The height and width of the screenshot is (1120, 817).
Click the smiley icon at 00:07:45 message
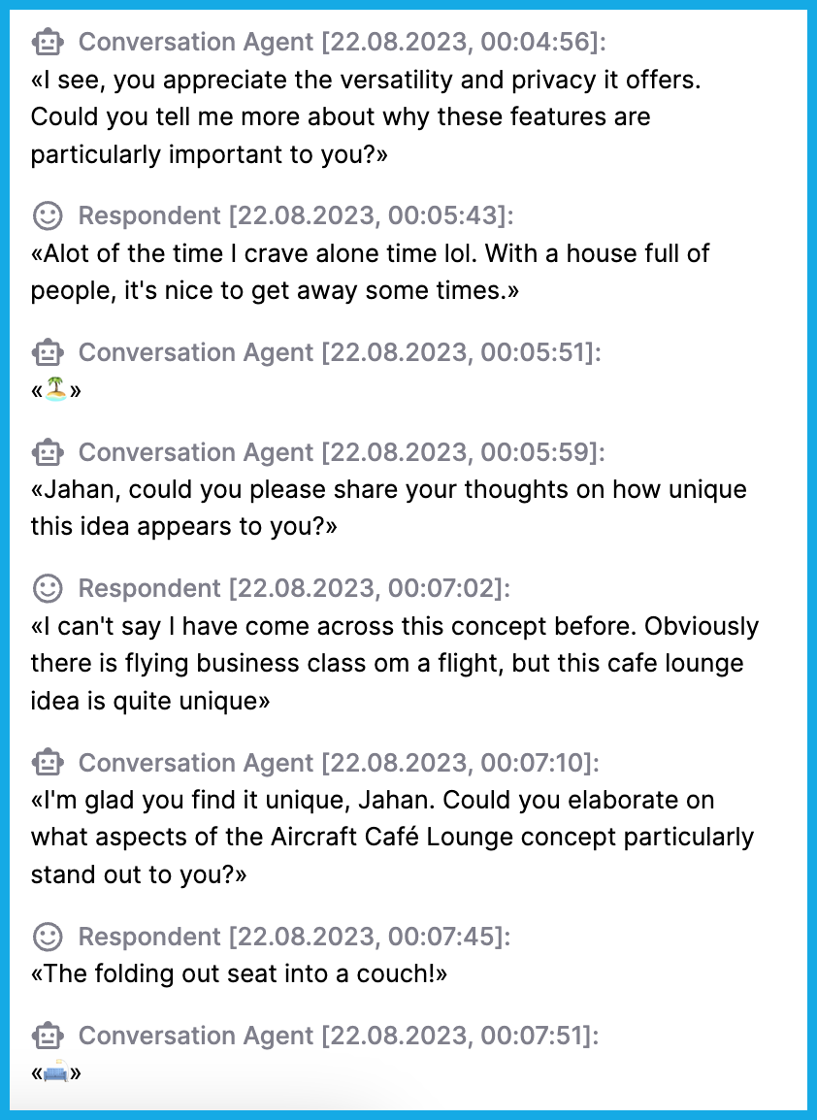click(x=48, y=937)
